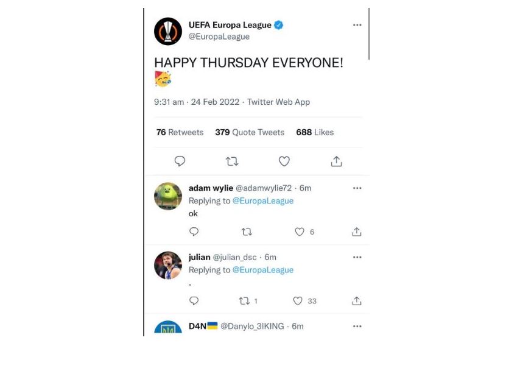
Task: Share the UEFA Europa League tweet
Action: pyautogui.click(x=336, y=161)
